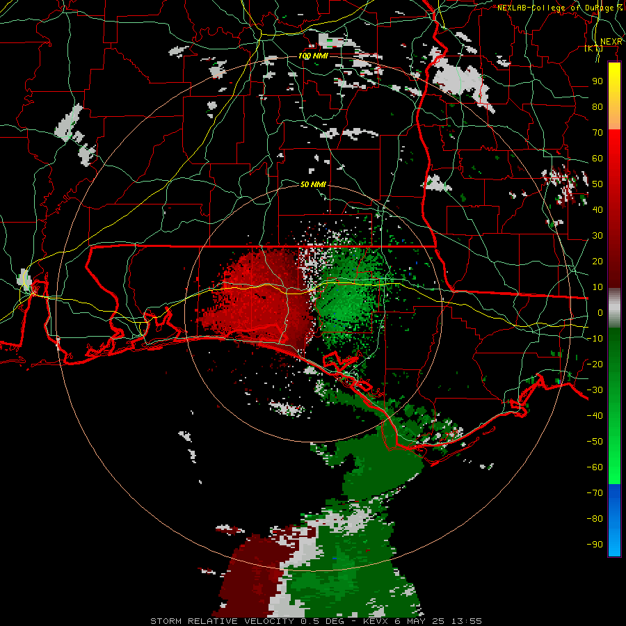The width and height of the screenshot is (626, 626).
Task: Select the 70 value on velocity scale
Action: [x=597, y=133]
